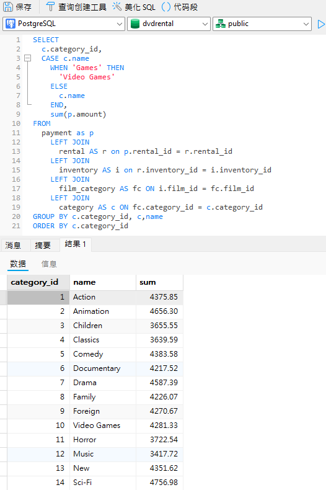
Task: Select the 'Comedy' name cell
Action: coord(103,354)
